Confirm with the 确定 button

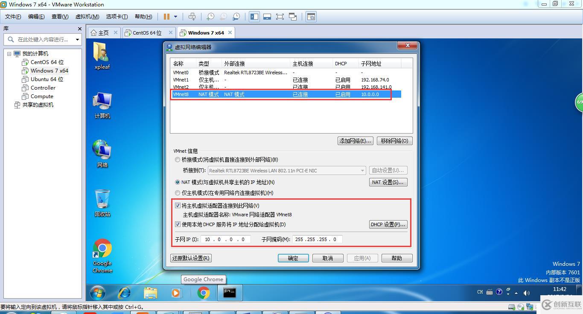293,258
